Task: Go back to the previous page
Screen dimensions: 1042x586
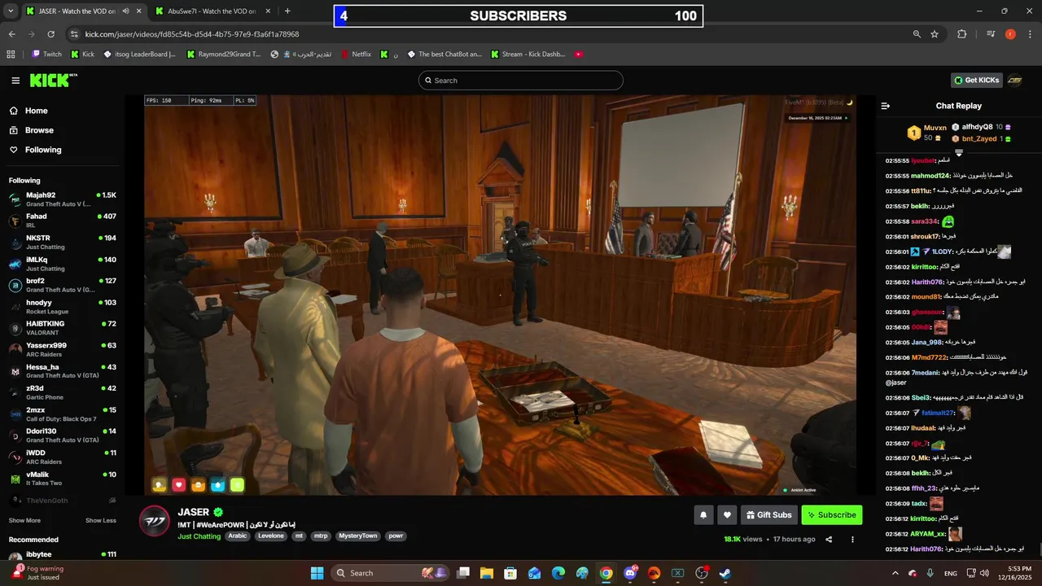Action: [11, 34]
